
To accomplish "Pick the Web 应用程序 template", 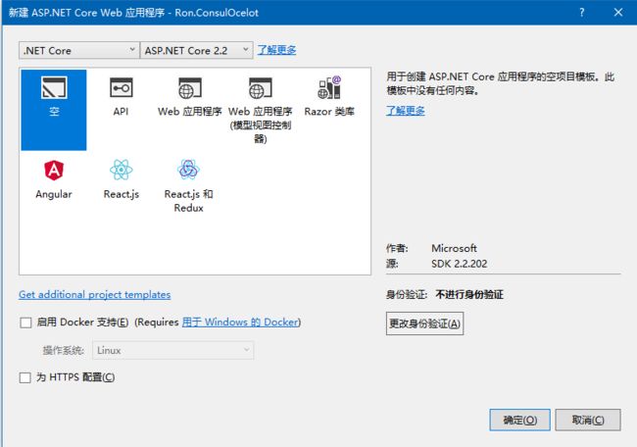I will click(x=190, y=97).
